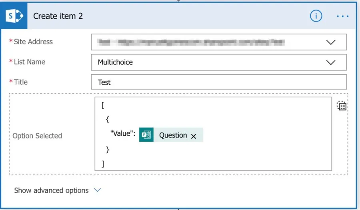
Task: Click the Option Selected field label
Action: coord(37,136)
